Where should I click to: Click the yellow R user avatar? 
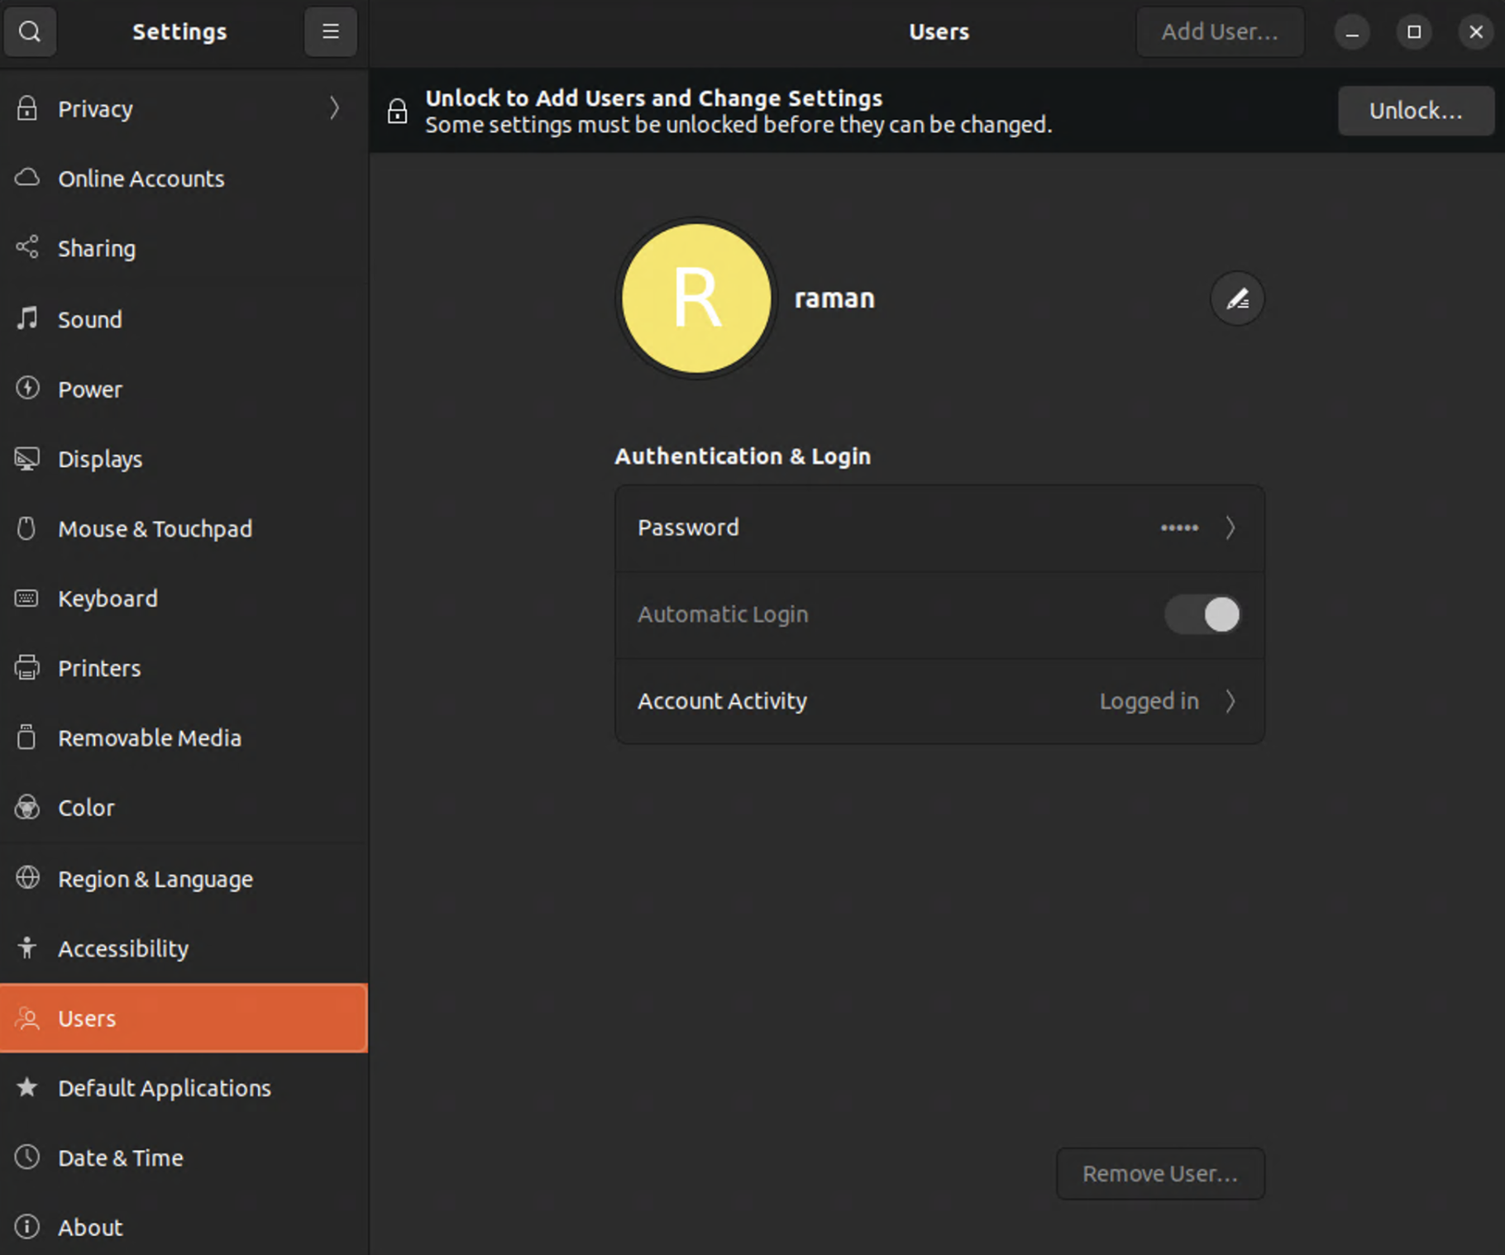[x=696, y=298]
